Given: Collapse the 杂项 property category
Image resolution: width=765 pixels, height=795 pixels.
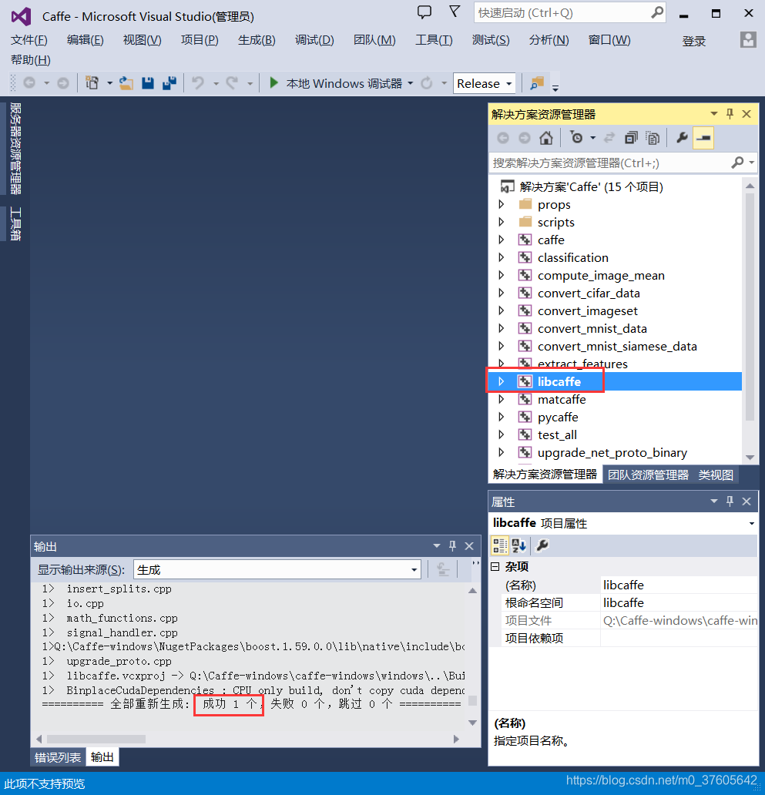Looking at the screenshot, I should pos(495,566).
